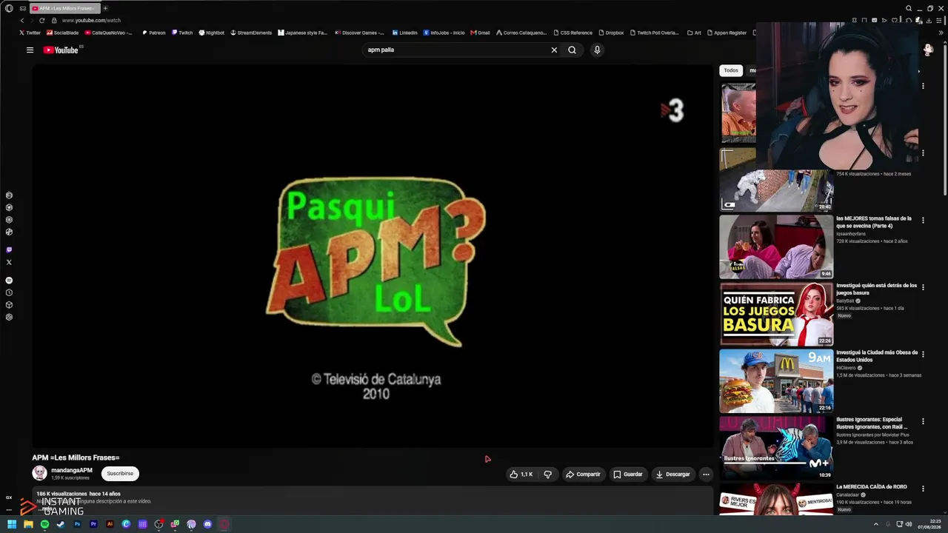This screenshot has width=948, height=533.
Task: Open options for 'las MEJORES tomas falsas' video
Action: (x=923, y=221)
